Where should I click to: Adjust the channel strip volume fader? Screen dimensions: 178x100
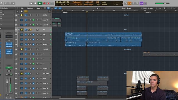(7, 81)
